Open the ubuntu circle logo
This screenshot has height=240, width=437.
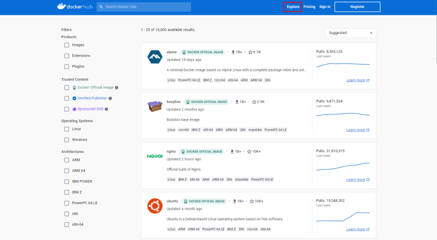click(x=155, y=206)
